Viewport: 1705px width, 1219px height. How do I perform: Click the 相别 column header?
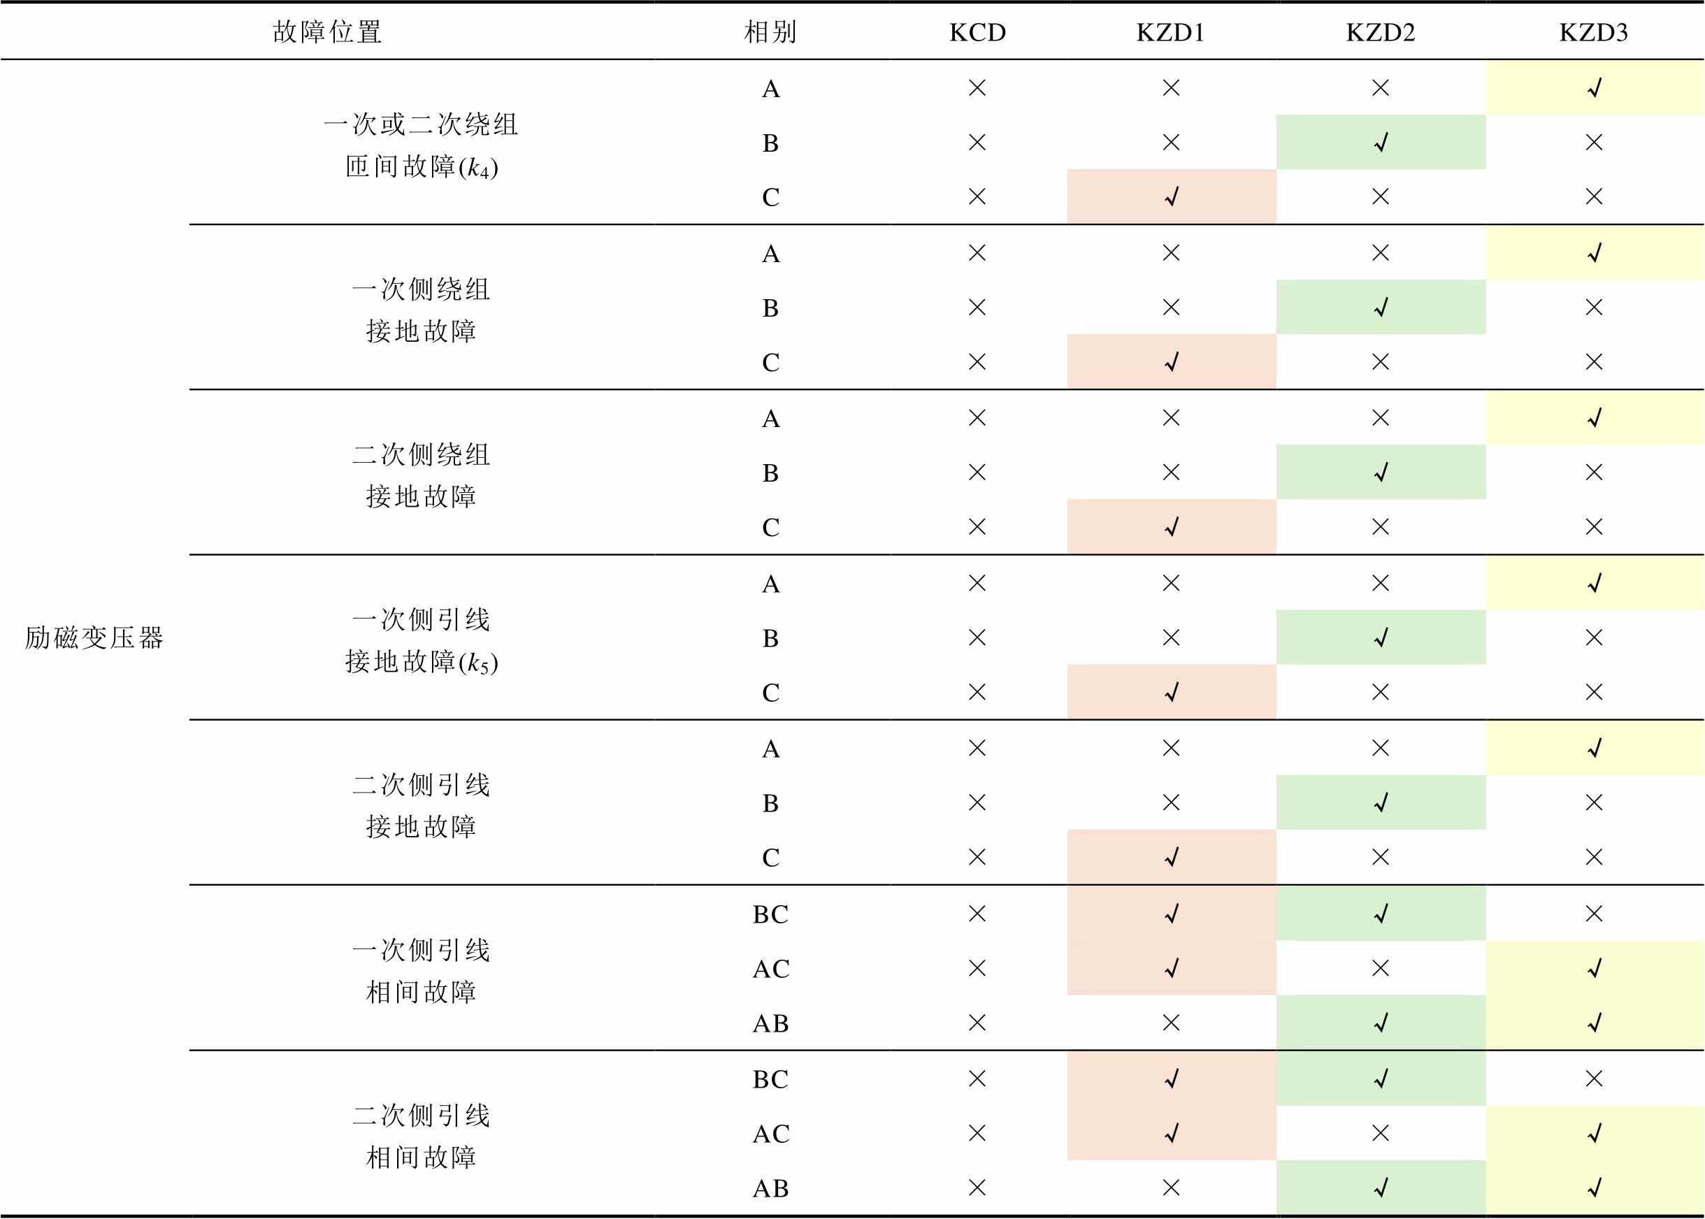click(x=770, y=32)
